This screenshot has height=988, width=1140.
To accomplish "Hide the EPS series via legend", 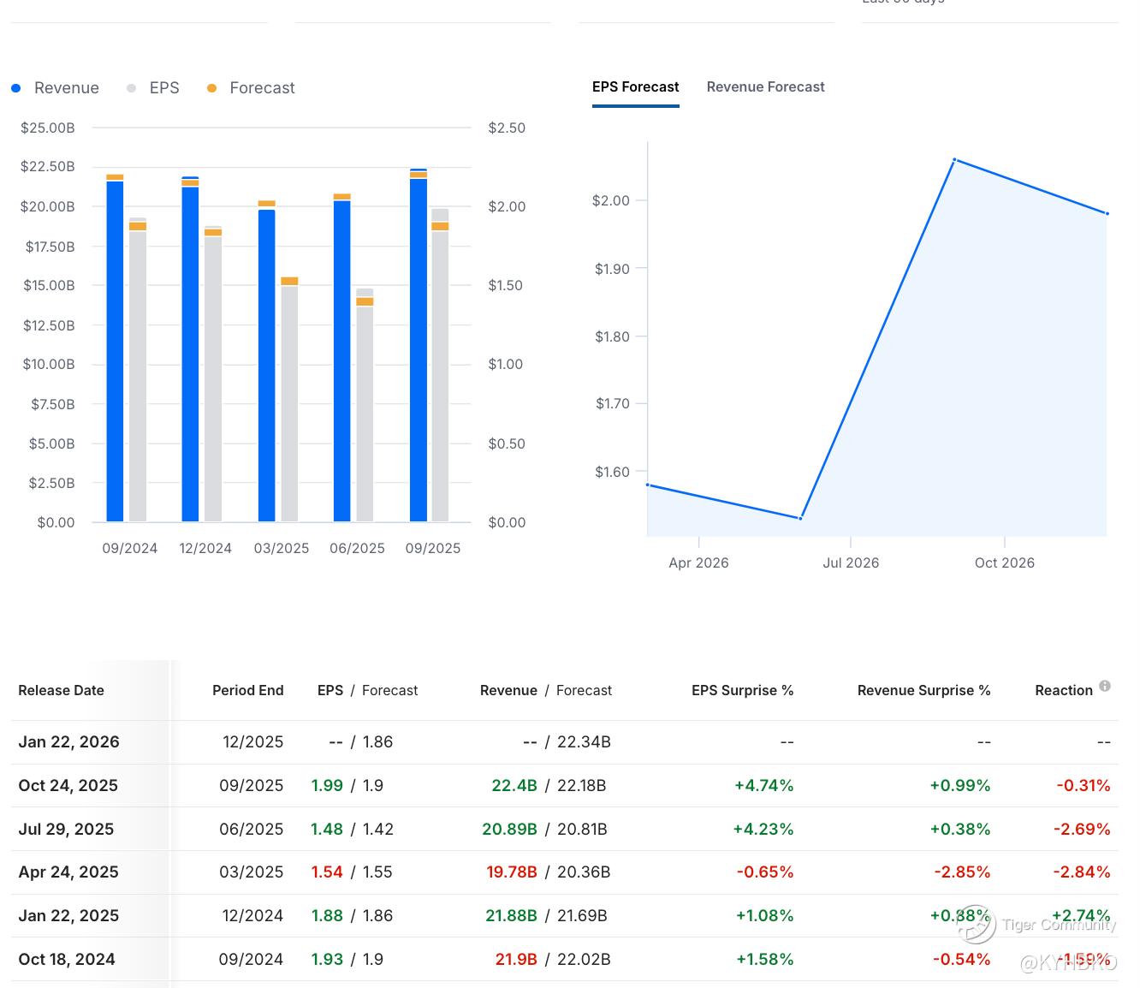I will (153, 88).
